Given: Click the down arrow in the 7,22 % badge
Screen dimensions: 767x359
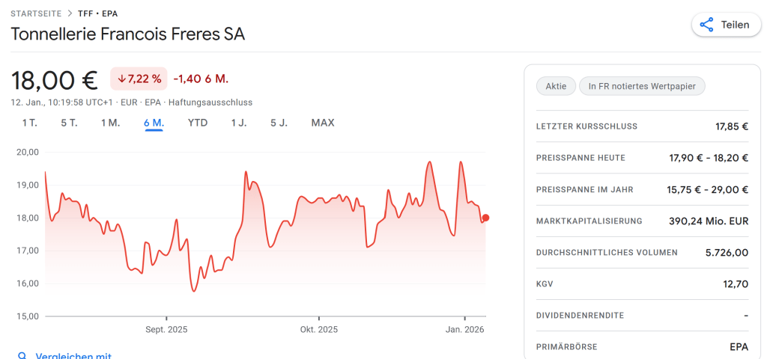Looking at the screenshot, I should pos(121,79).
